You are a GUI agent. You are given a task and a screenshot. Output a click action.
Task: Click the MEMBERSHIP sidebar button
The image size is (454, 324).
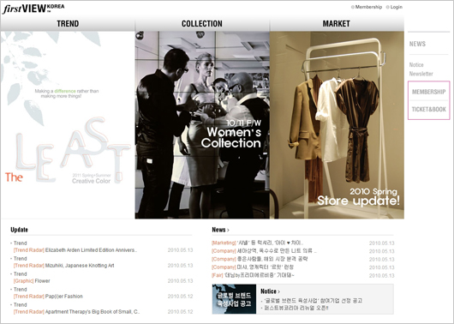(x=429, y=92)
